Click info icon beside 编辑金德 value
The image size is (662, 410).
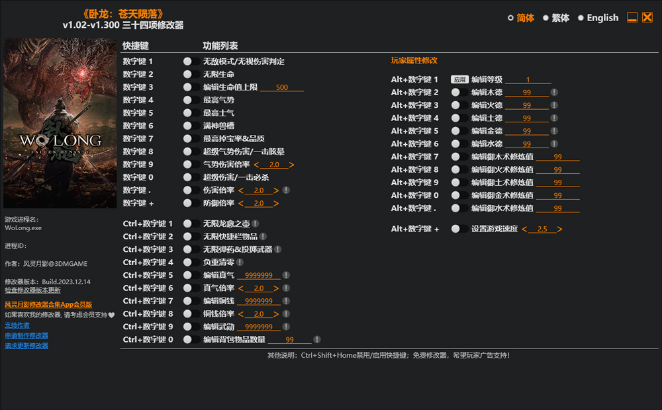(x=554, y=131)
